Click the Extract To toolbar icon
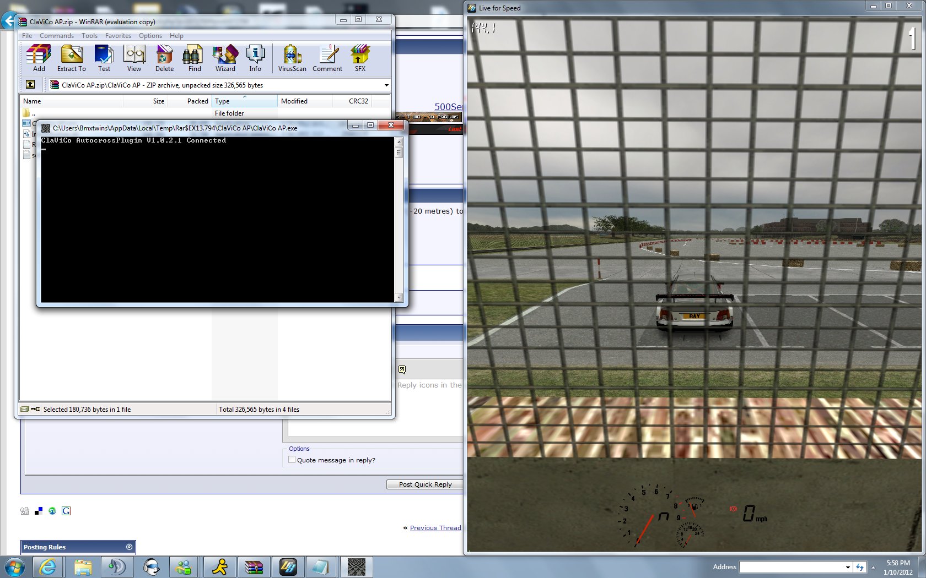Screen dimensions: 926x578 coord(72,58)
